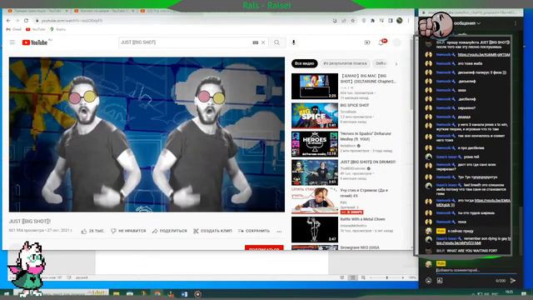Image resolution: width=533 pixels, height=300 pixels.
Task: Send the chat message arrow
Action: [513, 281]
